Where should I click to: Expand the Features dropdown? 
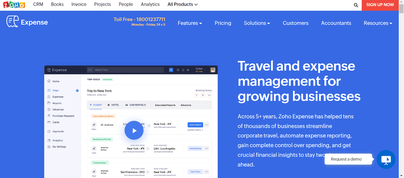click(x=190, y=23)
